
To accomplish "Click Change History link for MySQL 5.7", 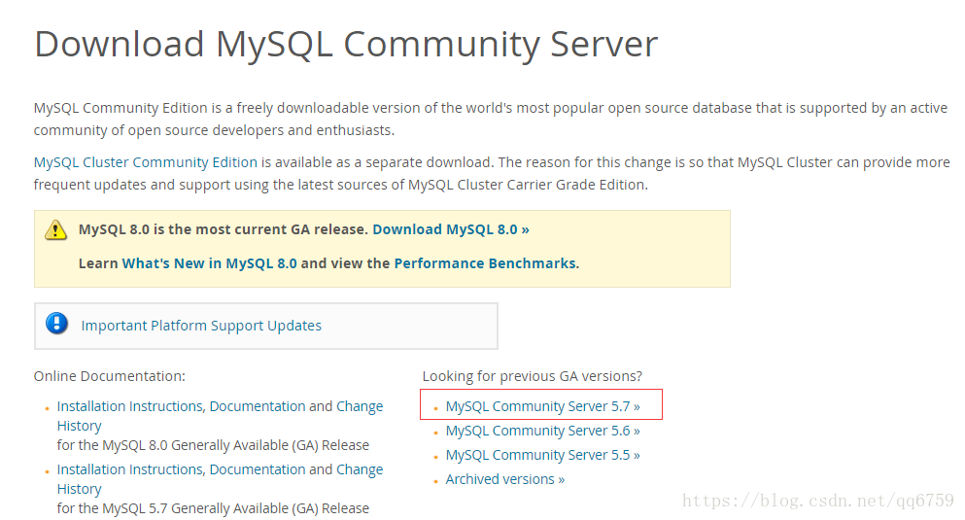I will pos(360,469).
